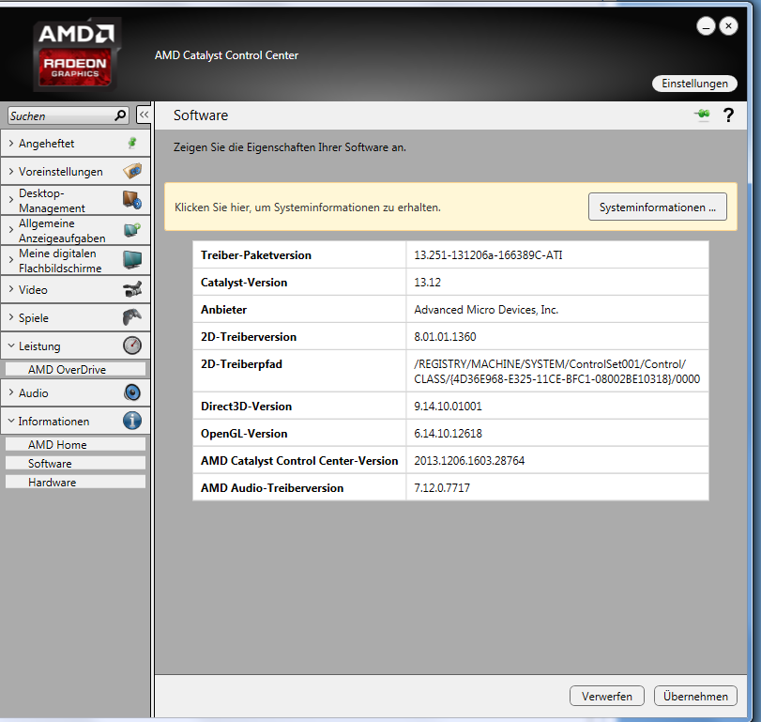The image size is (761, 722).
Task: Click the value 2013.1206.1603.28764
Action: point(469,460)
